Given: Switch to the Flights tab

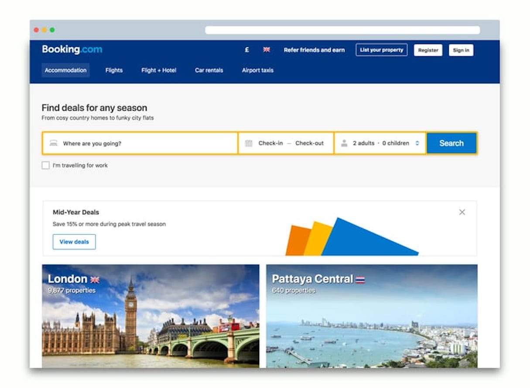Looking at the screenshot, I should (114, 70).
